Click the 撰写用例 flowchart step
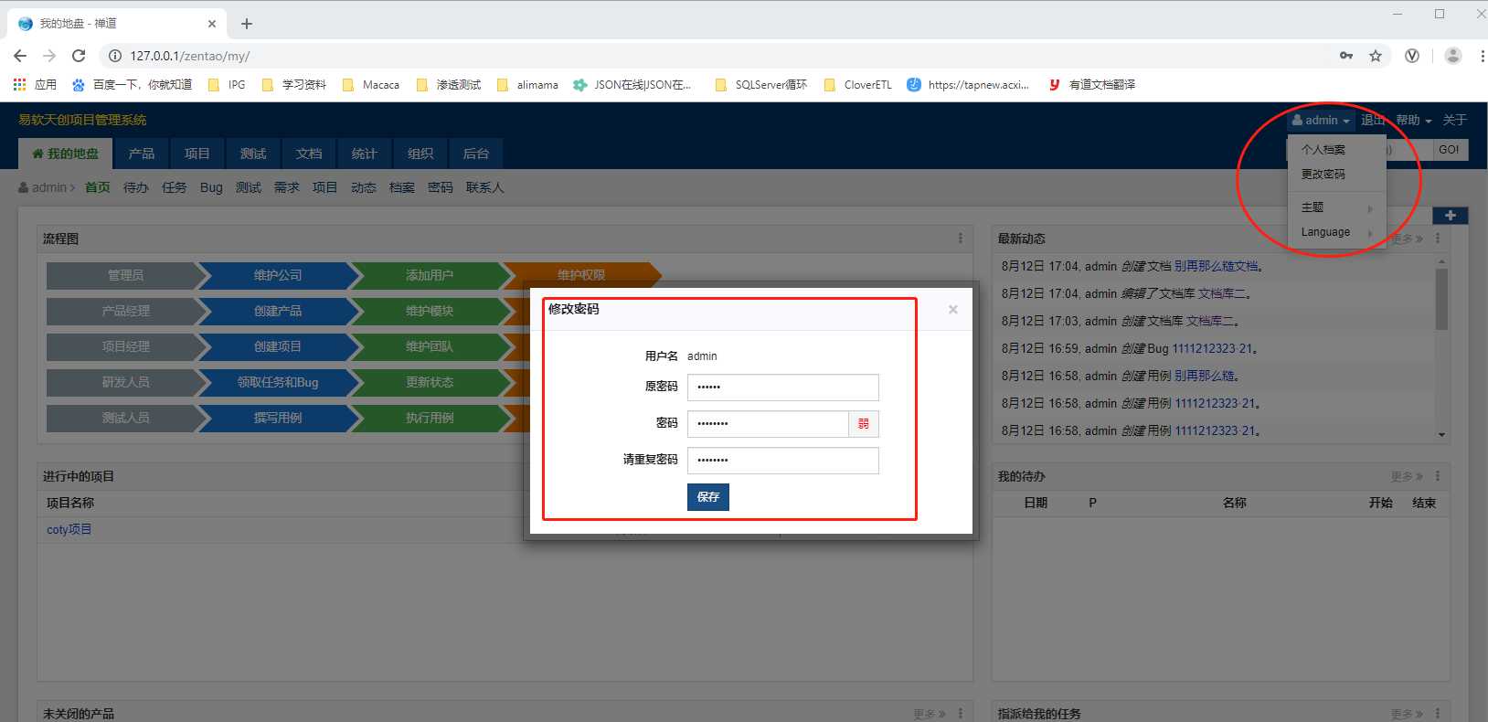1488x722 pixels. tap(278, 418)
